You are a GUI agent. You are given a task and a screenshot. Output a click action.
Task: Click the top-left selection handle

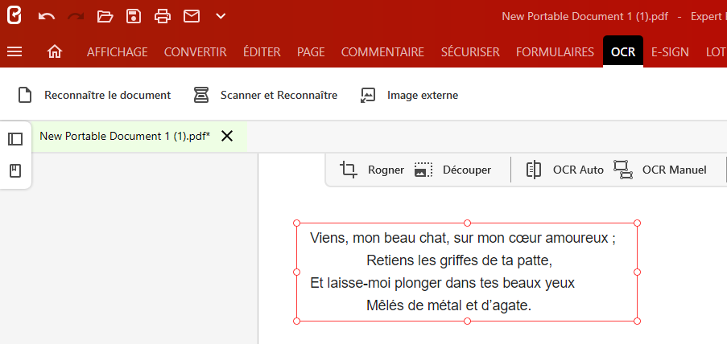[297, 223]
